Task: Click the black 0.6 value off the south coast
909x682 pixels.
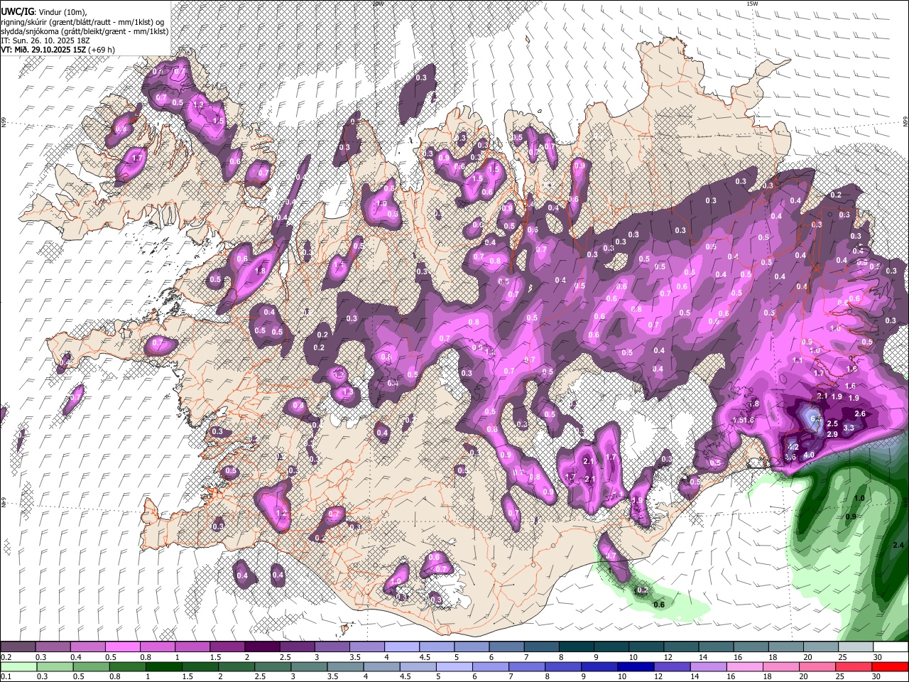Action: (658, 605)
